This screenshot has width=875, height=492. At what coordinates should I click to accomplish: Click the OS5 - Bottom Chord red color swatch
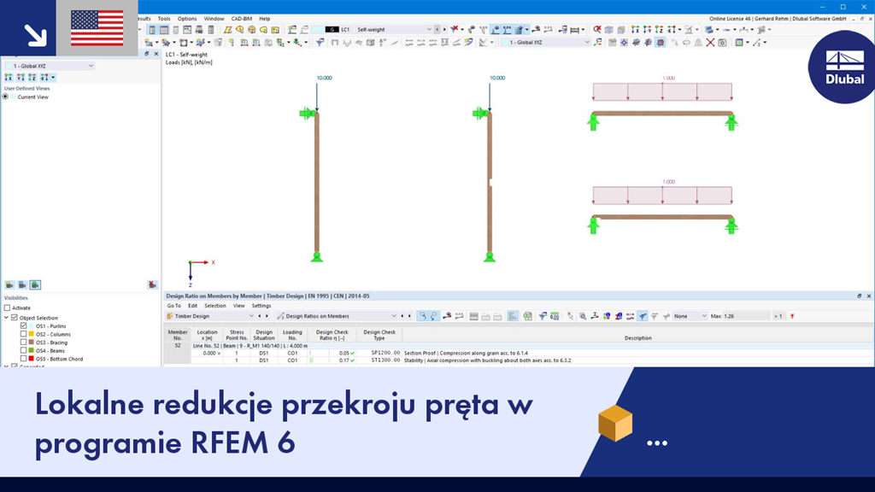click(32, 359)
